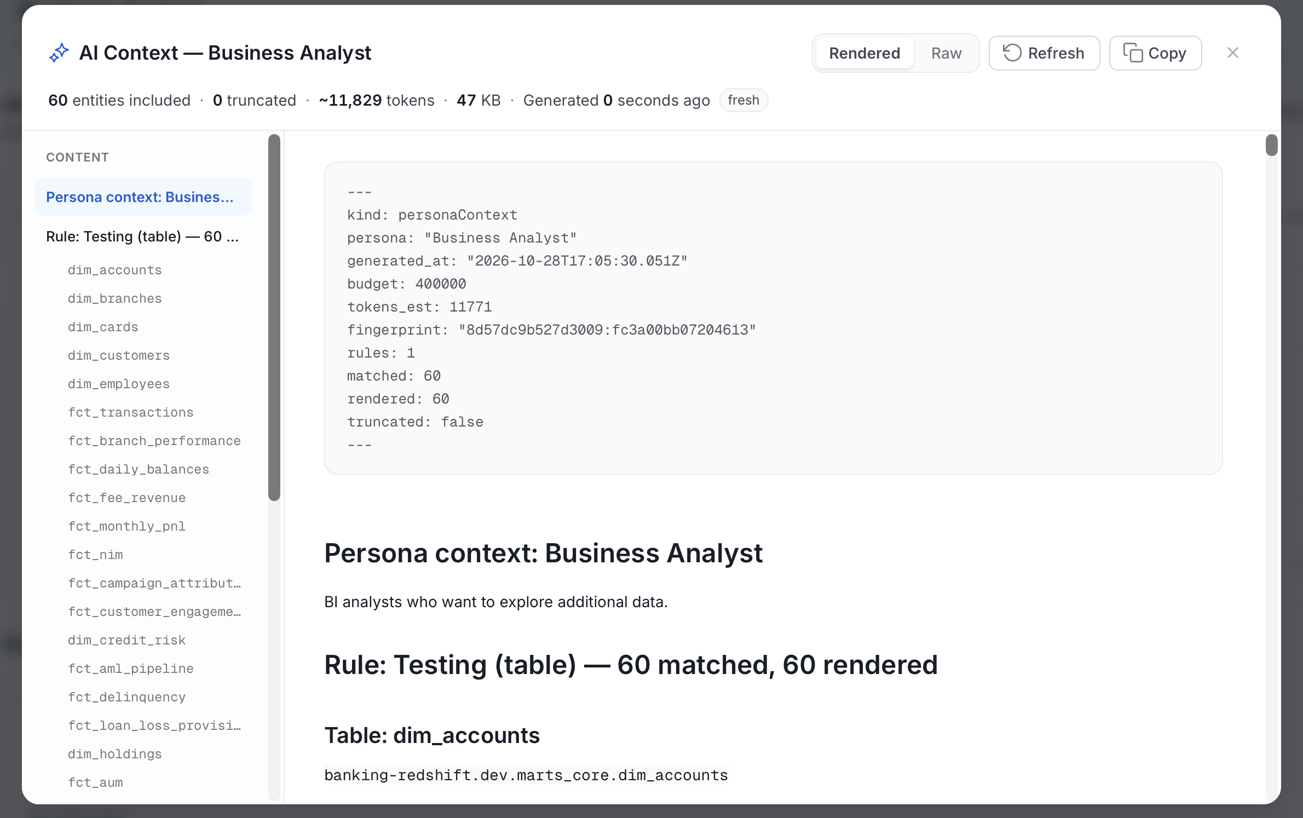Jump to fct_nim in content list

click(x=95, y=555)
